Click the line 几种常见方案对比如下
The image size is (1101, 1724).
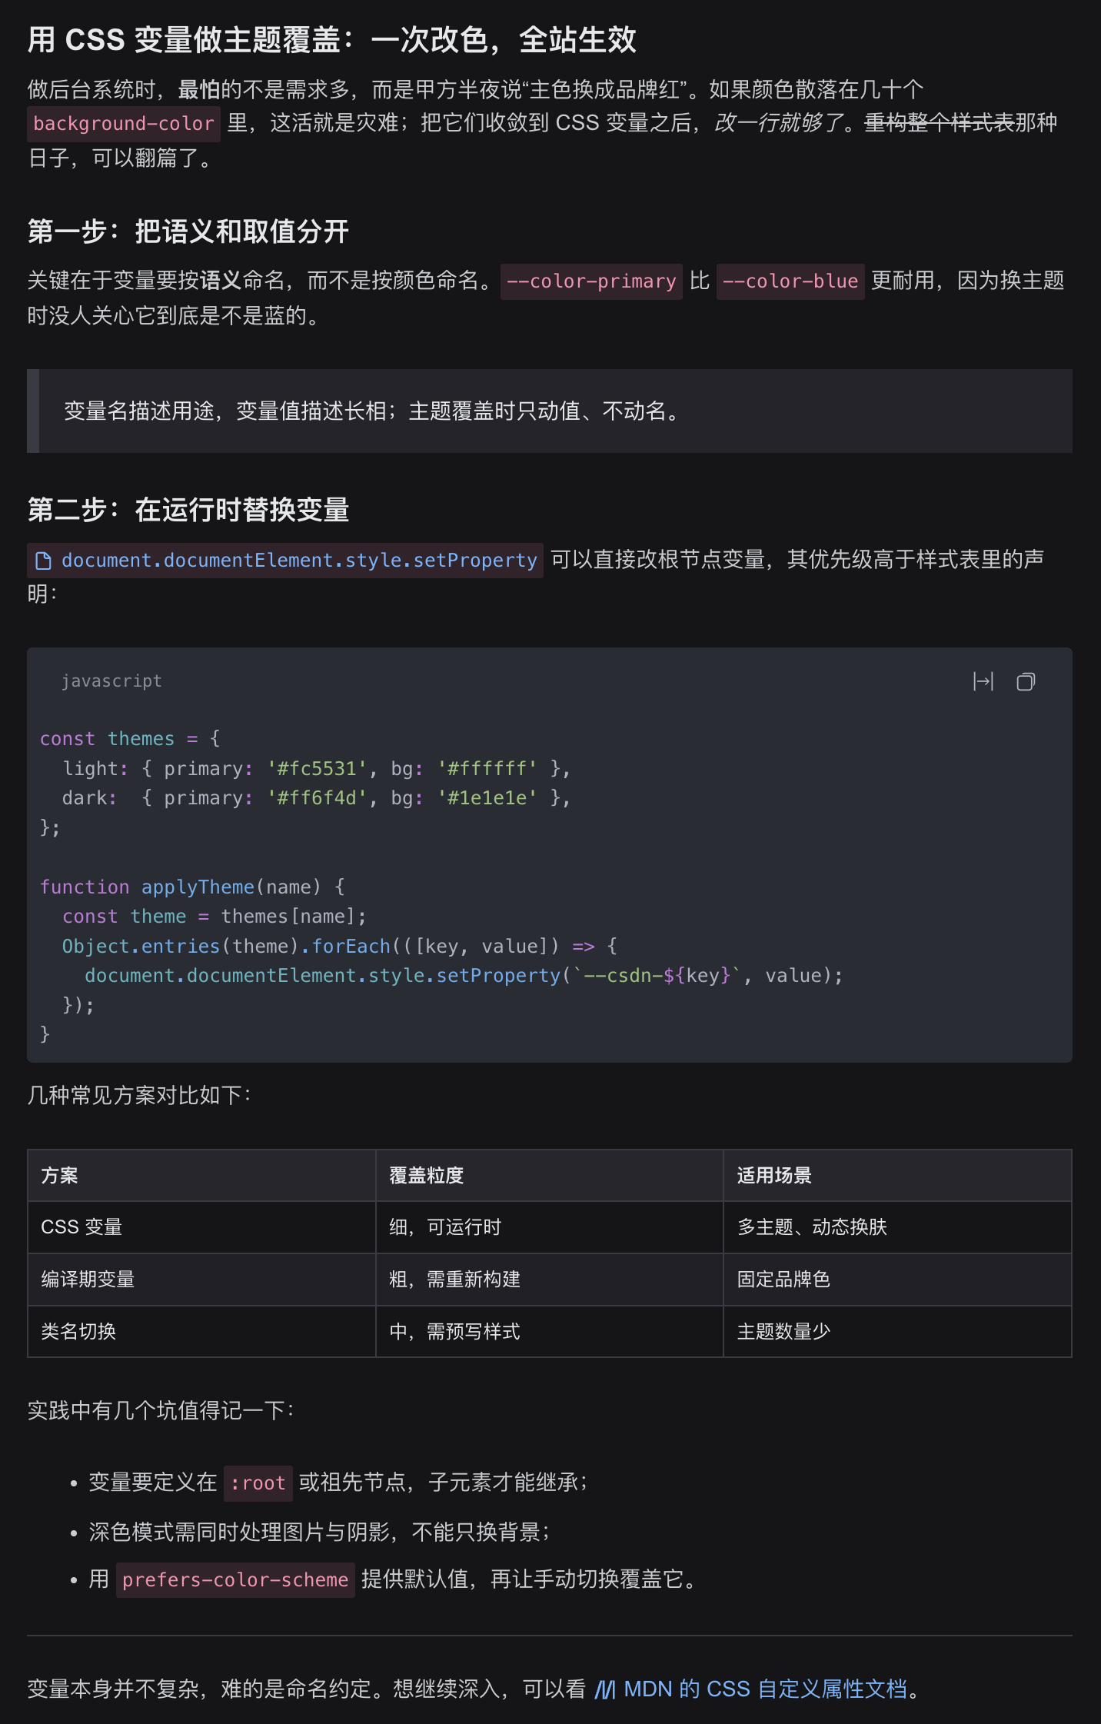[x=139, y=1095]
